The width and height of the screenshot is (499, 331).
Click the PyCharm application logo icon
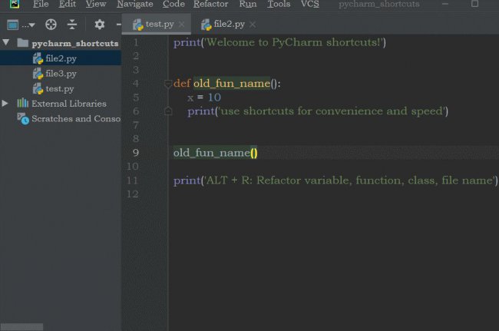tap(15, 4)
